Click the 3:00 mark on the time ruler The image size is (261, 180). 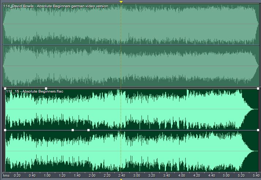click(137, 175)
